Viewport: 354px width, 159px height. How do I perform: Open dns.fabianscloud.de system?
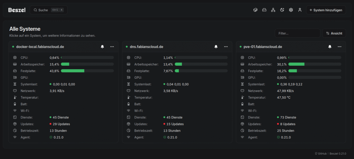[147, 47]
